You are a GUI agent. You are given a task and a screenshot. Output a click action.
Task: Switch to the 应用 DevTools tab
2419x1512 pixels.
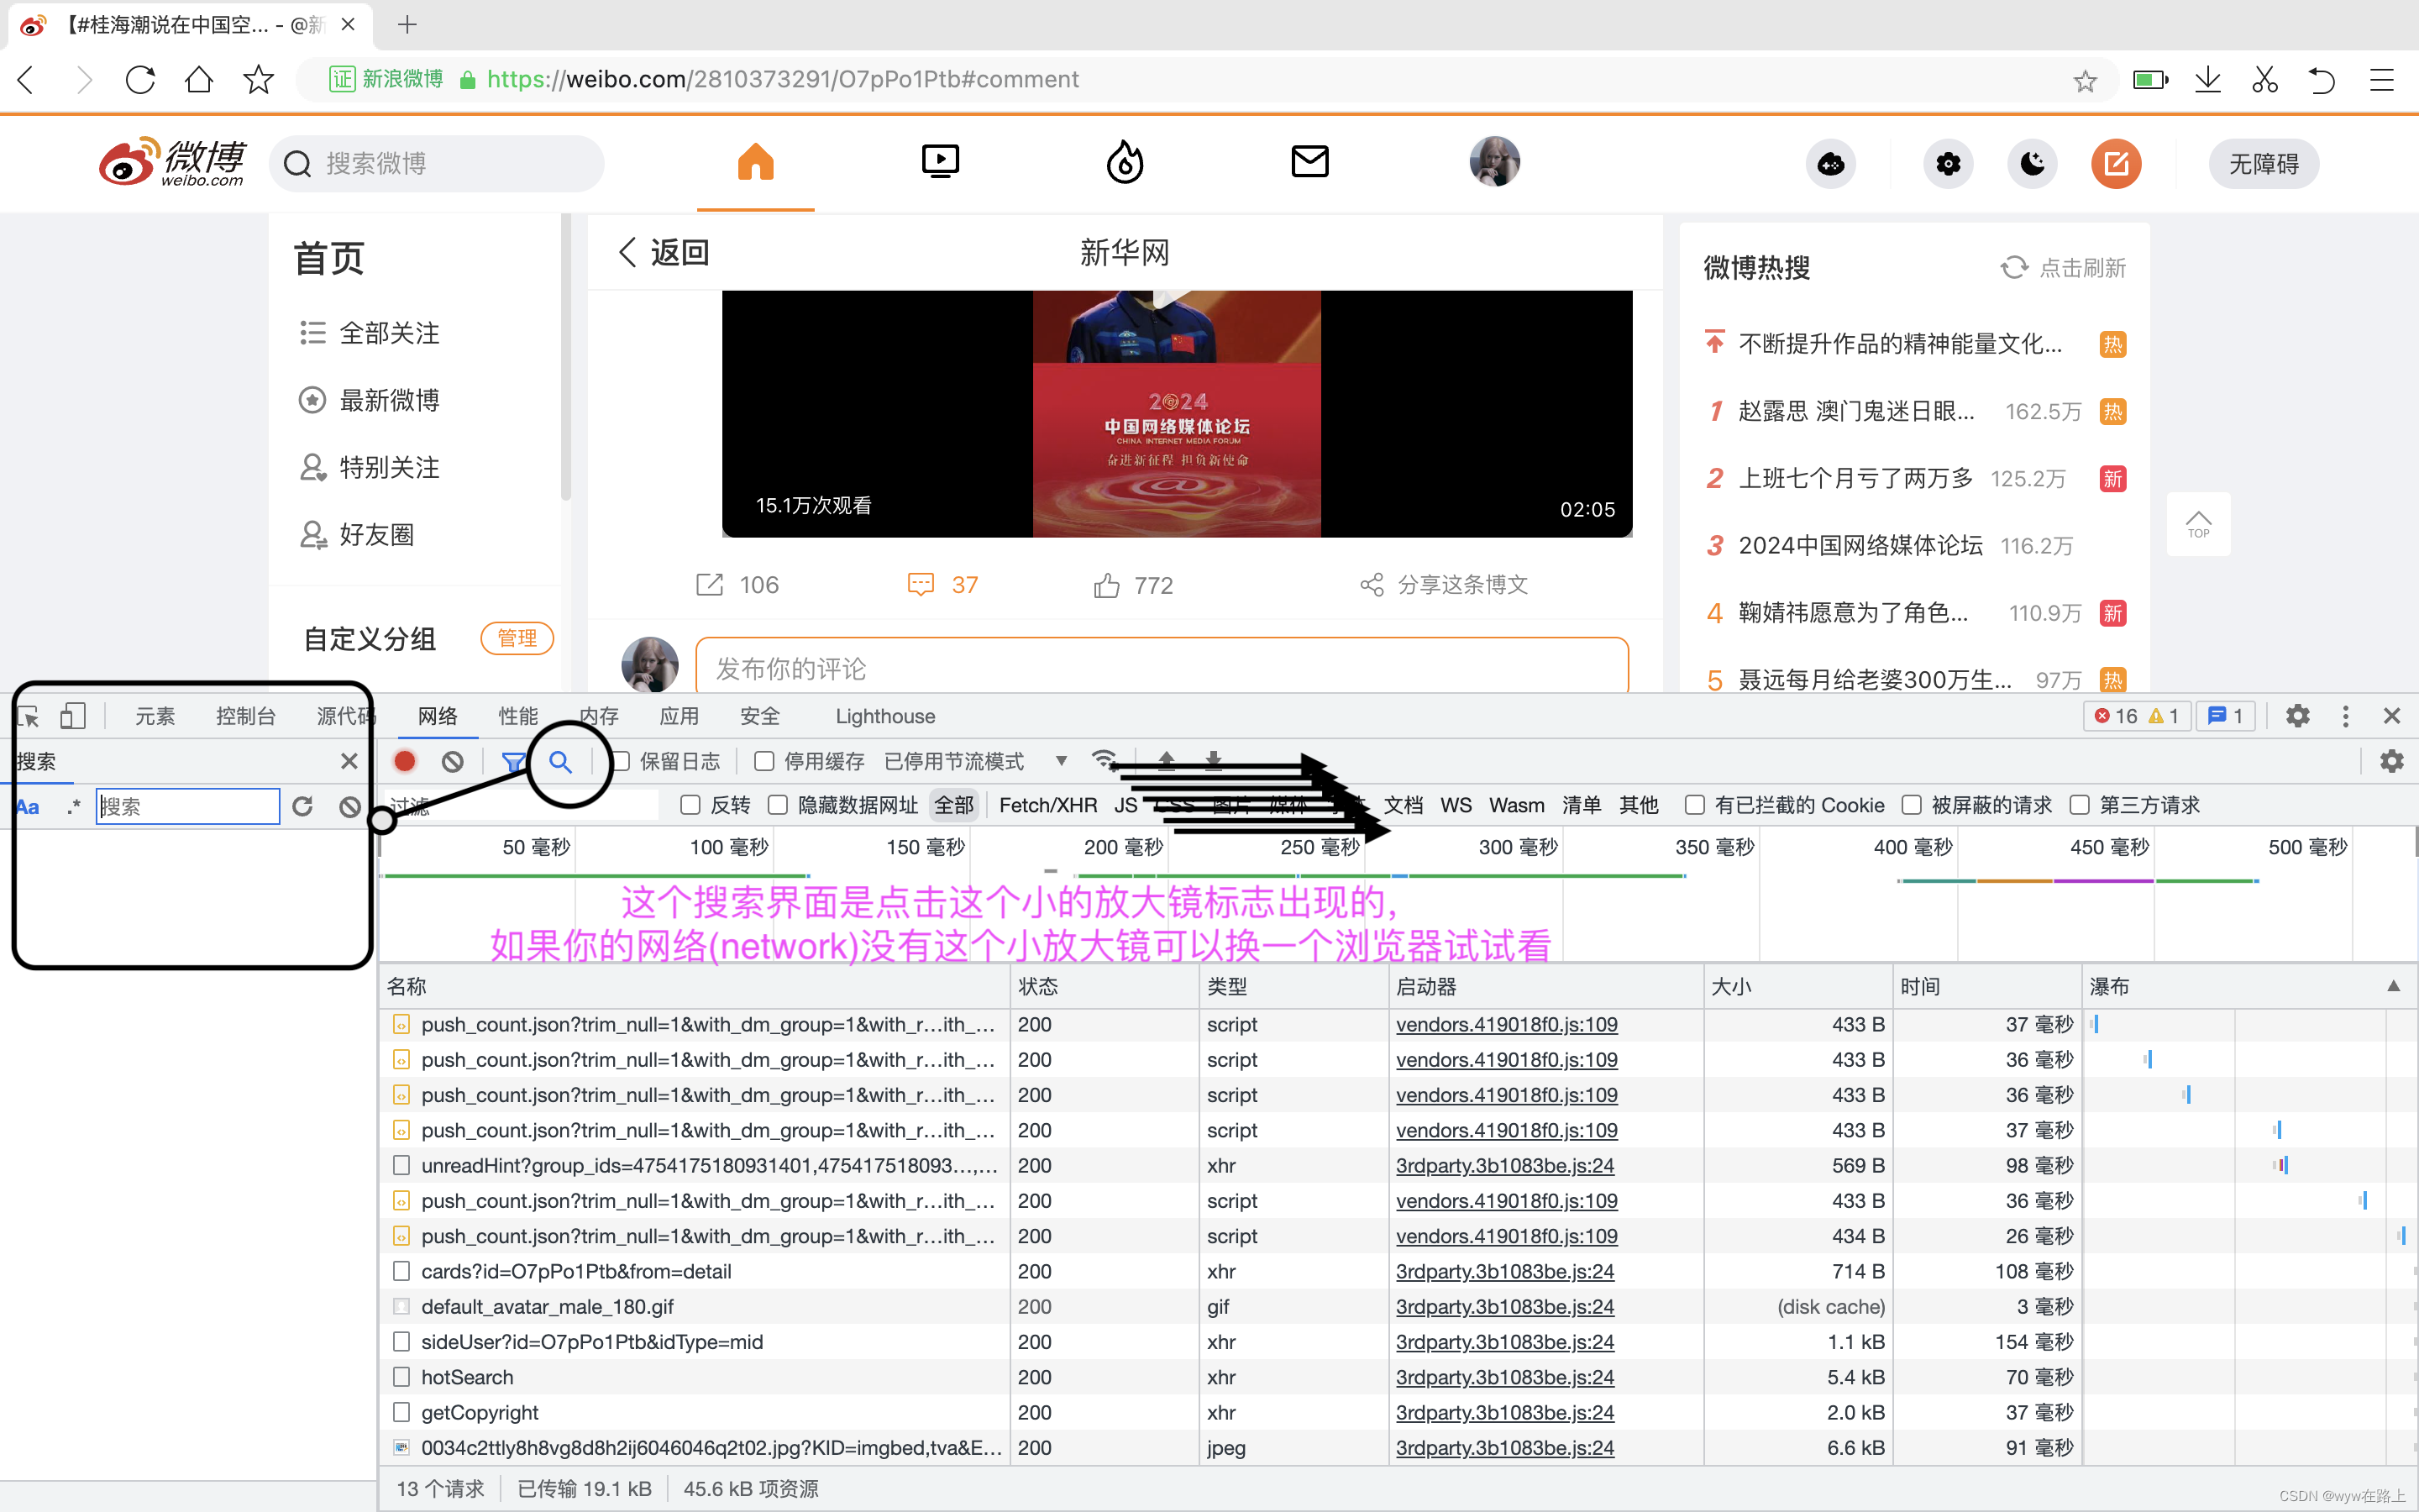[679, 716]
